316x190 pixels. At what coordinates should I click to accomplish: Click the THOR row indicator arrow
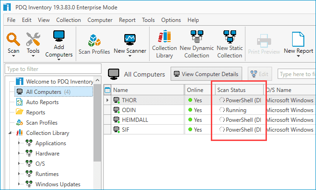[x=108, y=100]
